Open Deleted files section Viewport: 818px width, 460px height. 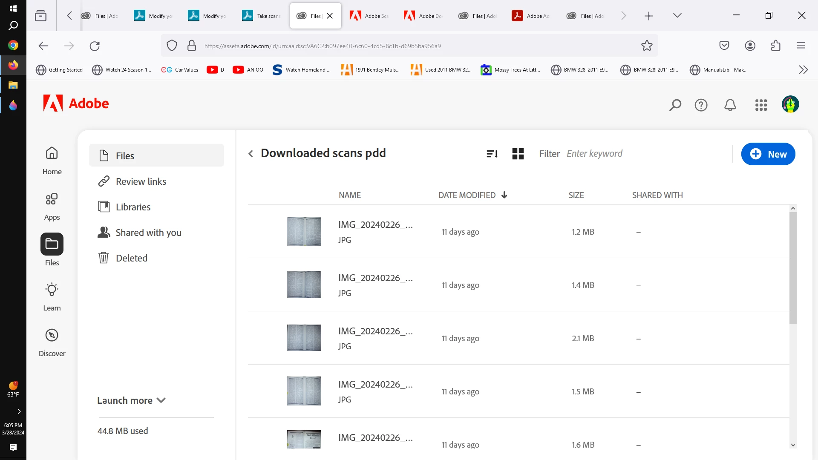coord(131,258)
